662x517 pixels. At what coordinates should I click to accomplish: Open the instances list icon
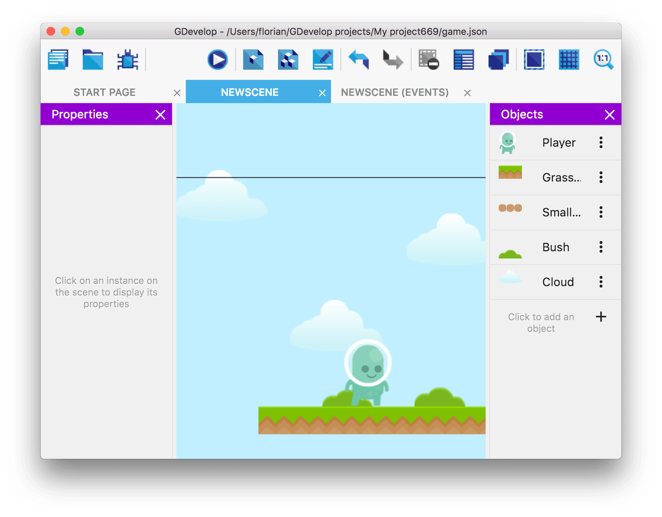(x=463, y=60)
